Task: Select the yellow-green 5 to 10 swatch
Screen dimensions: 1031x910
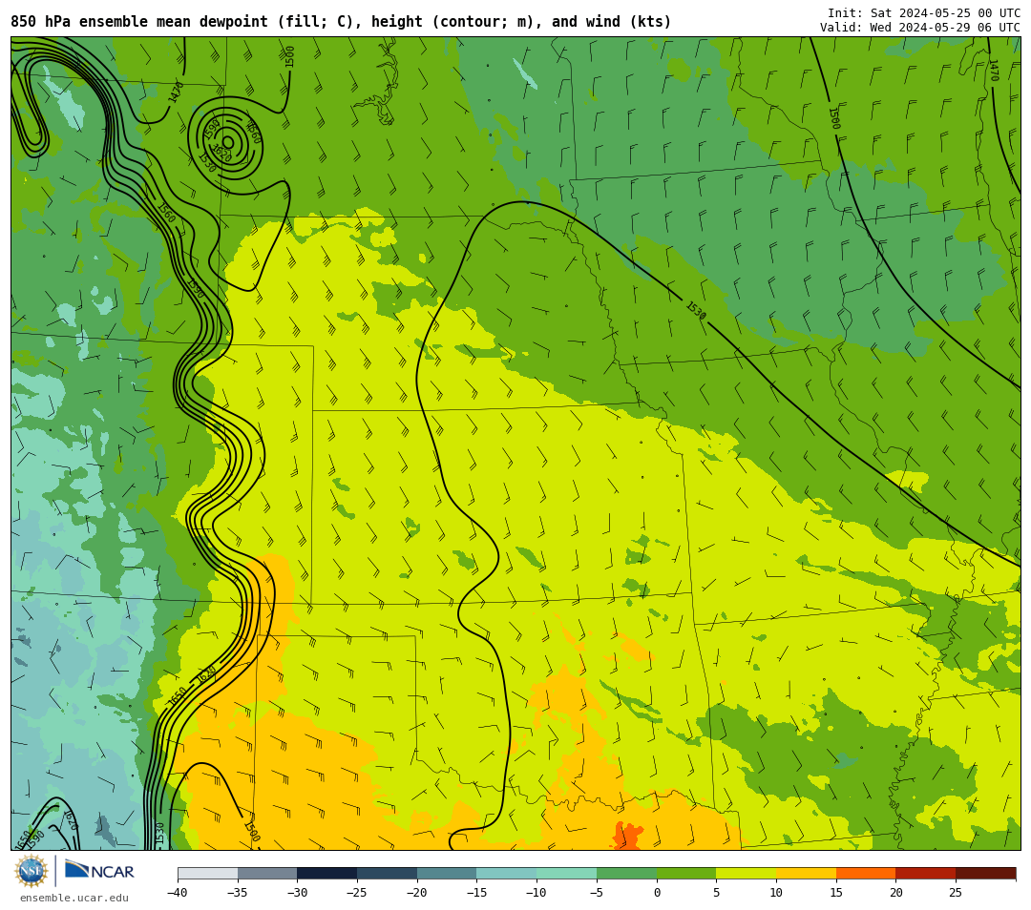Action: pos(747,874)
